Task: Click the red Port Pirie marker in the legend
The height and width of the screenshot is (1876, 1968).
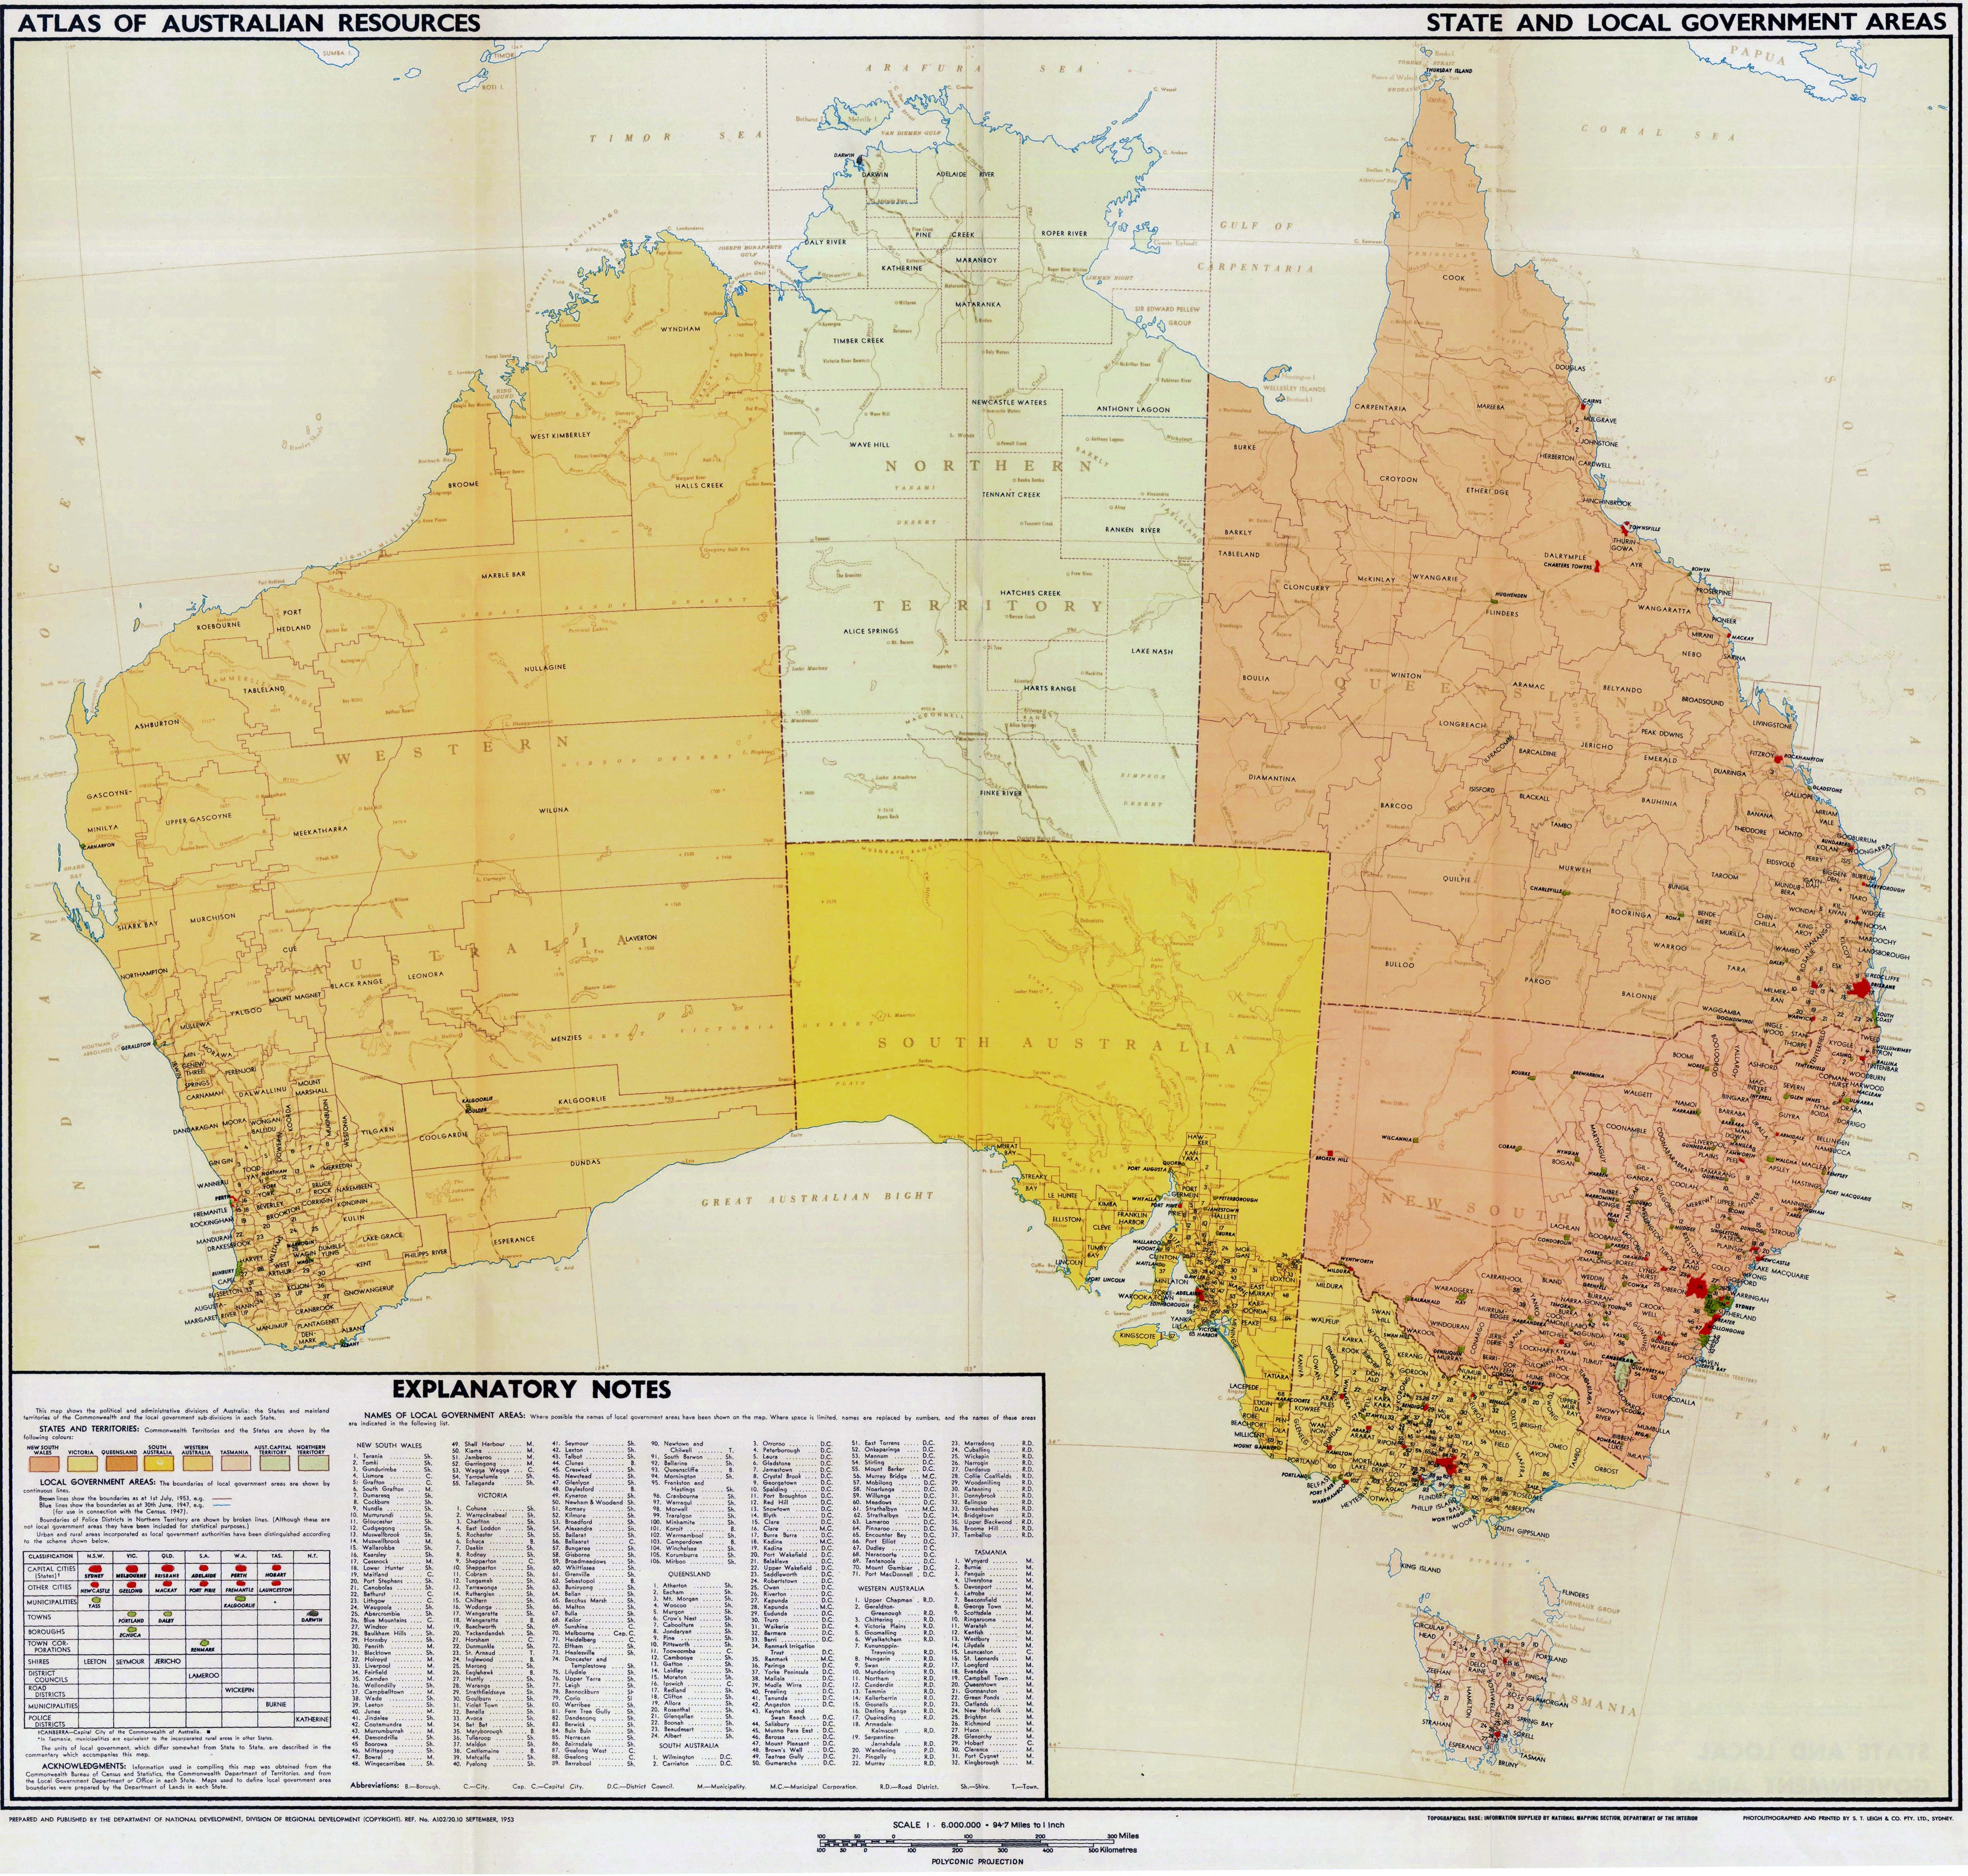Action: 204,1584
